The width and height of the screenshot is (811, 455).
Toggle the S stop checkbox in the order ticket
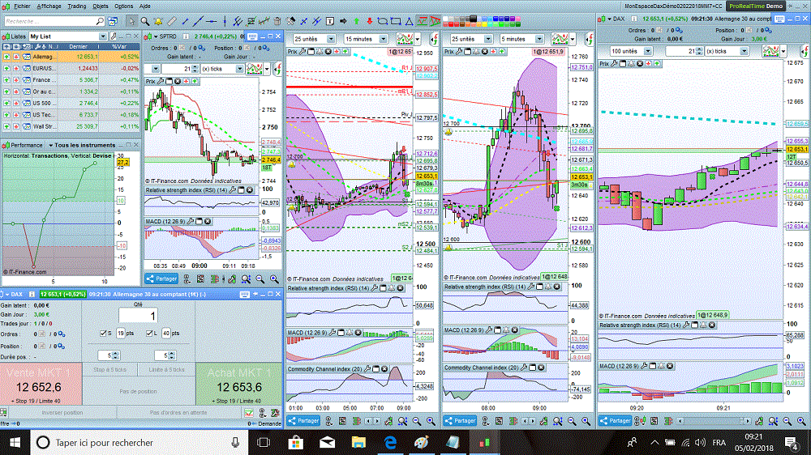103,333
